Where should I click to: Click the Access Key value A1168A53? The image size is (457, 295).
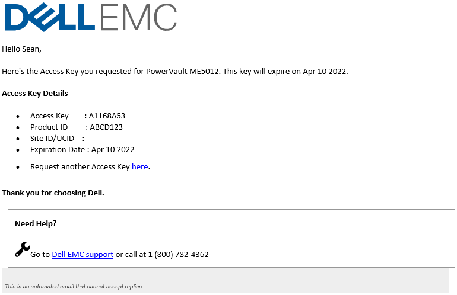point(107,116)
